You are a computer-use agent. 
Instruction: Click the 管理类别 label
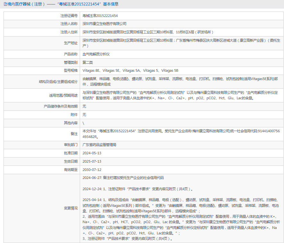click(71, 62)
